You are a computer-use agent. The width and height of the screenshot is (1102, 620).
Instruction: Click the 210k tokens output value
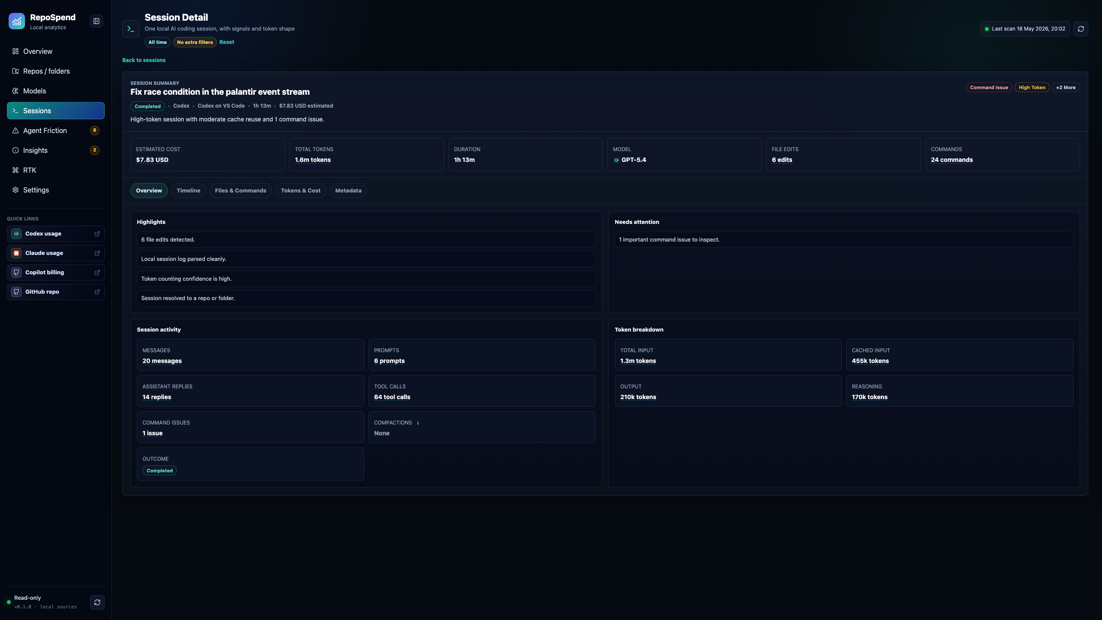[638, 397]
